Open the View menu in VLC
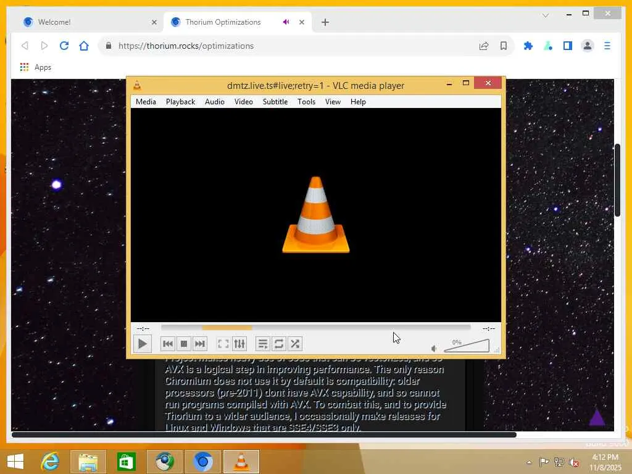This screenshot has width=632, height=474. (x=333, y=102)
